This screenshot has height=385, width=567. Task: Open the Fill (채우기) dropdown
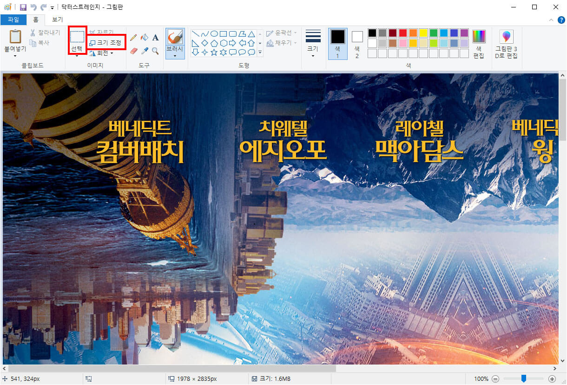281,43
